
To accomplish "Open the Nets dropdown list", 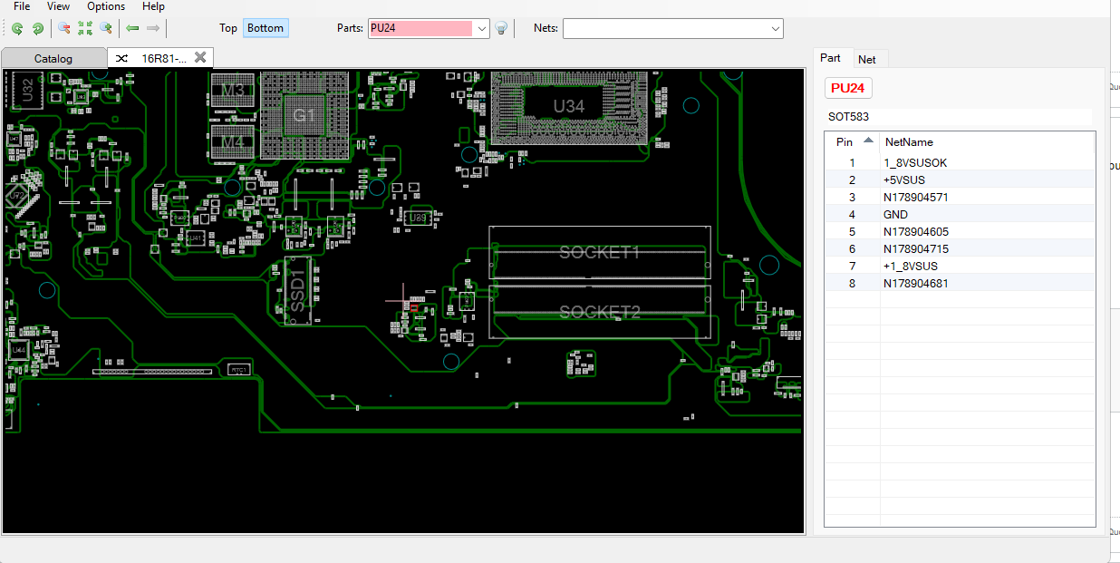I will pyautogui.click(x=775, y=29).
